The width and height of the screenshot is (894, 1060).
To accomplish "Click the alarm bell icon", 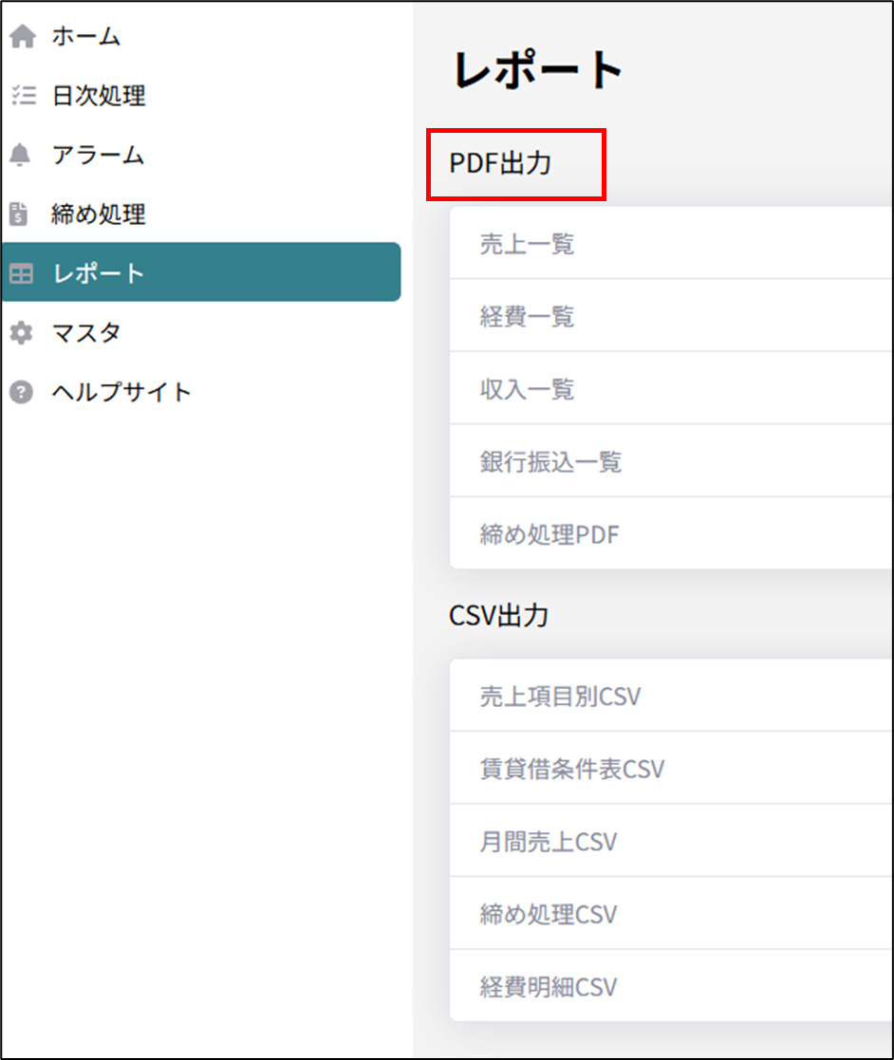I will click(x=21, y=155).
